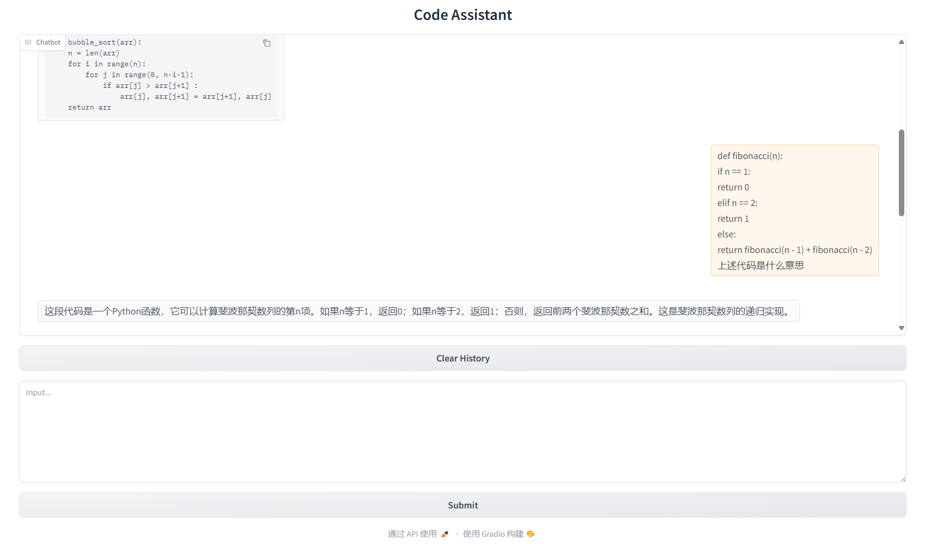
Task: Focus the Input text area
Action: [463, 431]
